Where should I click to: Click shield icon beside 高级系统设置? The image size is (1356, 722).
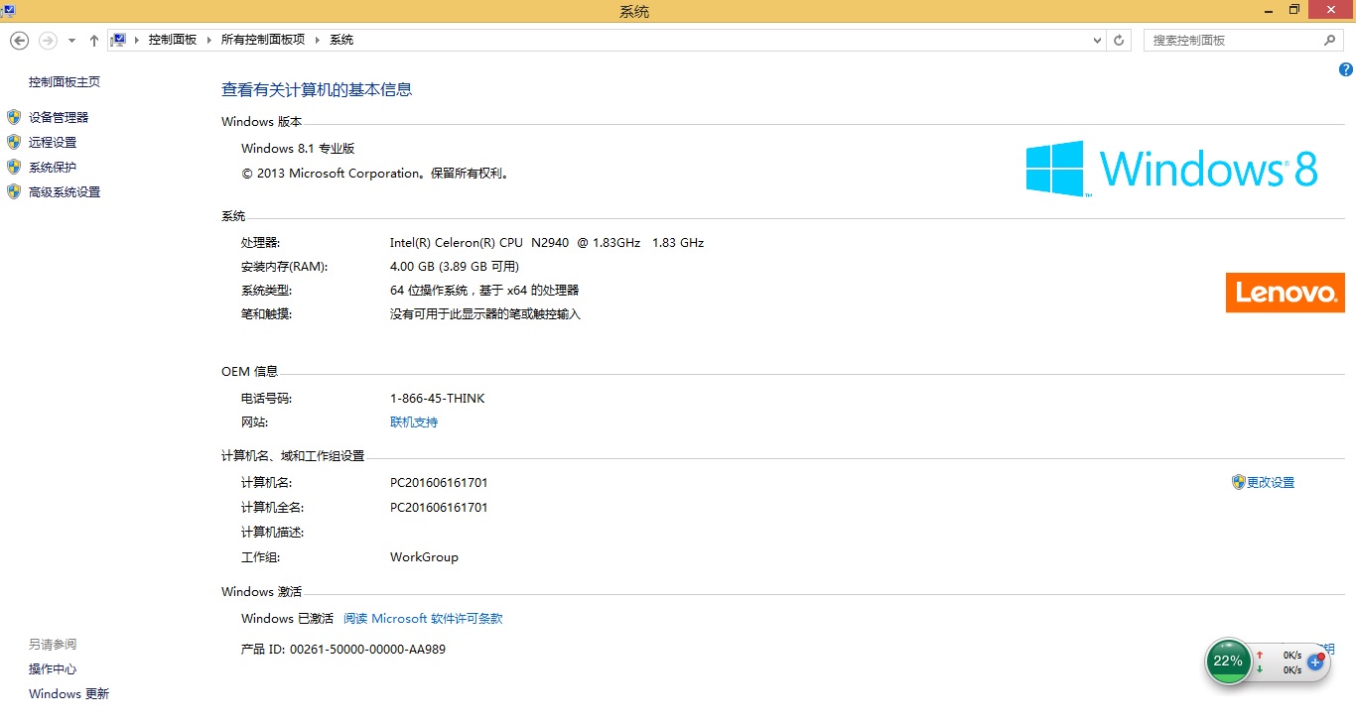(14, 191)
